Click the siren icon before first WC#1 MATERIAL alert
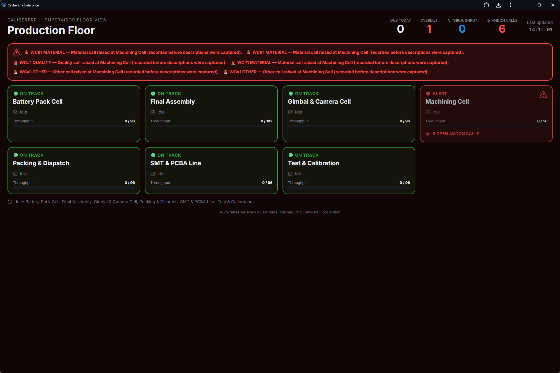 pyautogui.click(x=26, y=52)
